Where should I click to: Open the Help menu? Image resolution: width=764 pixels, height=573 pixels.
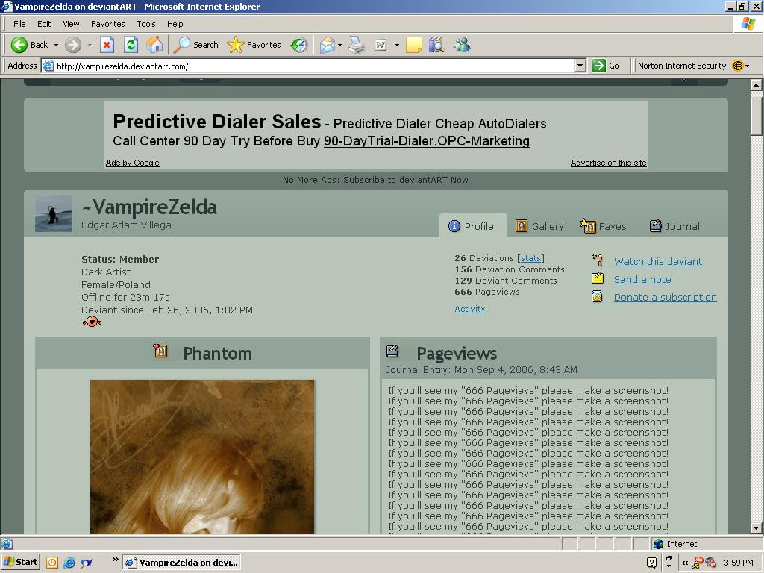[175, 24]
